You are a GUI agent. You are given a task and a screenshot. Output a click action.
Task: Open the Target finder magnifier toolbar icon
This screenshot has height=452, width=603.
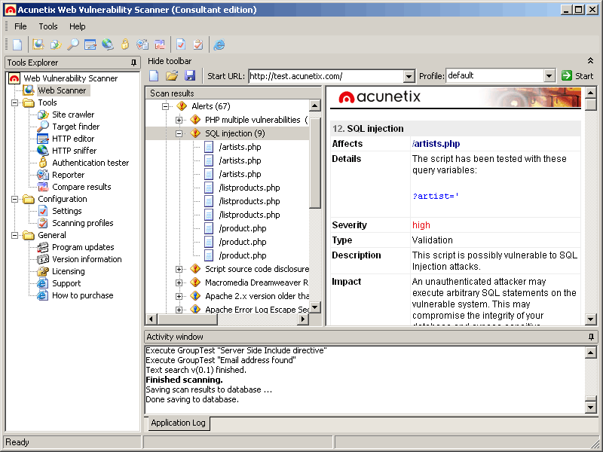point(73,44)
